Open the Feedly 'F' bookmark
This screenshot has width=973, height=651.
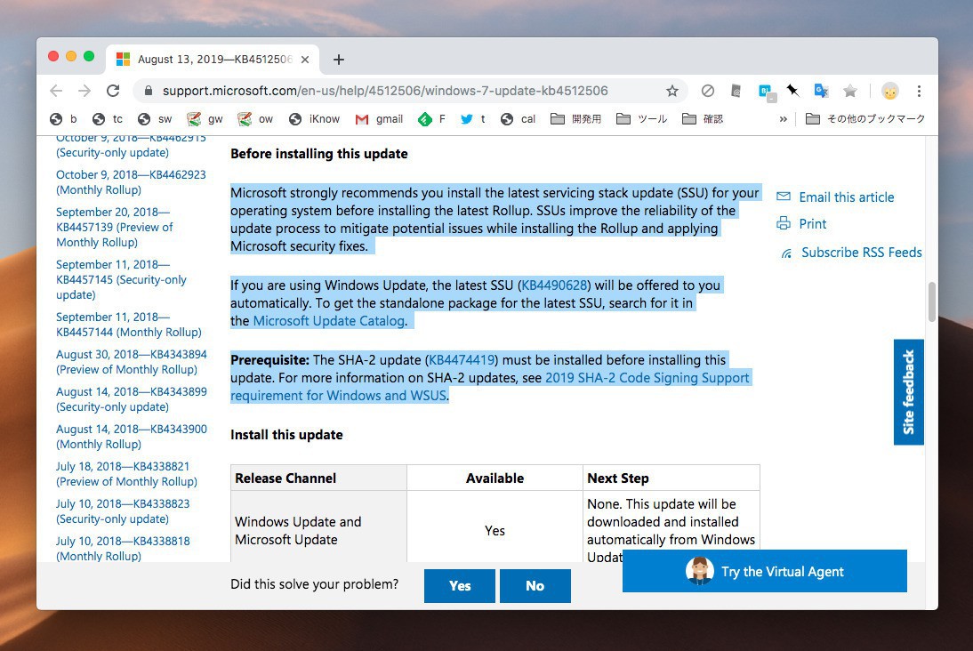click(x=432, y=119)
